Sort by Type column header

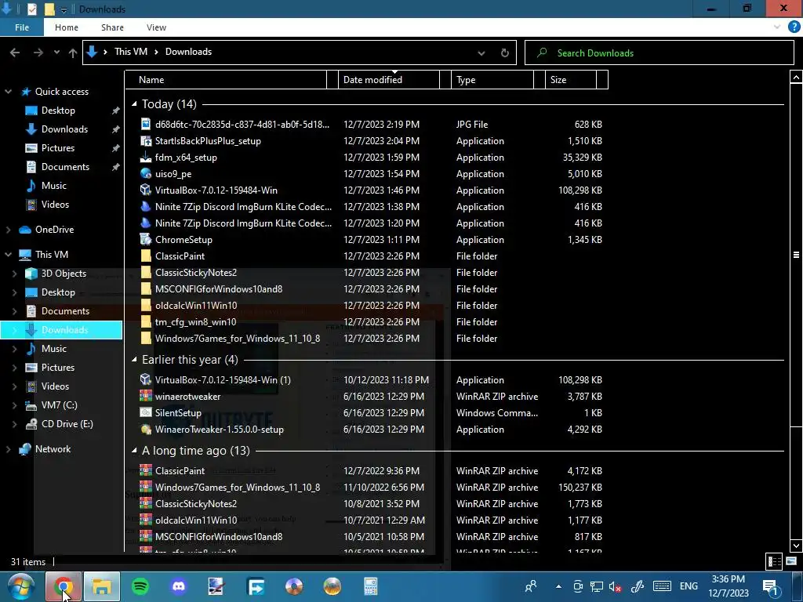[x=492, y=80]
